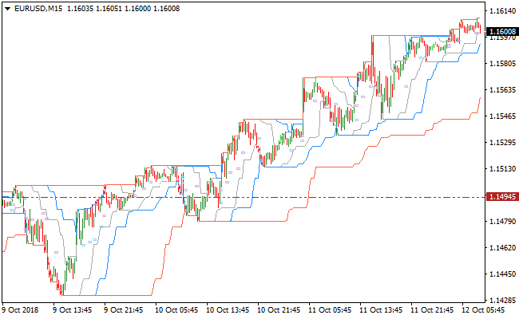The height and width of the screenshot is (319, 519).
Task: Click the OHLC values 1.16035 1.16051 1.16000 1.16008
Action: click(x=124, y=9)
